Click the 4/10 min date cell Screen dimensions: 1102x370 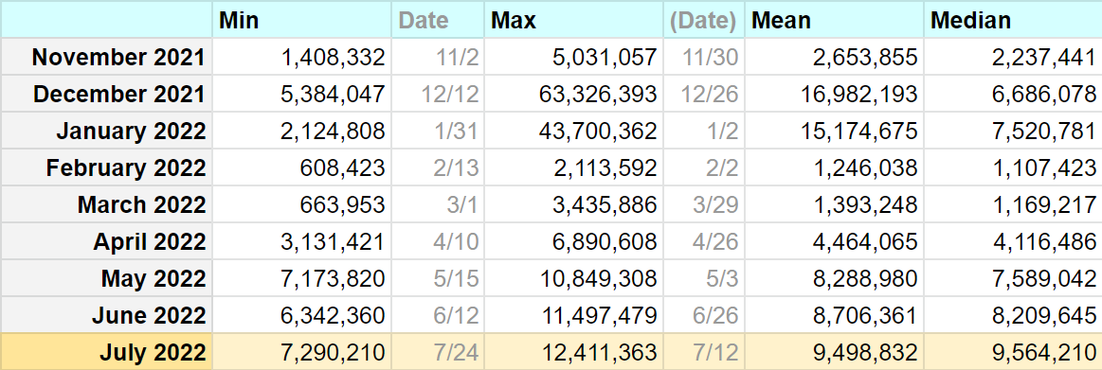(438, 241)
